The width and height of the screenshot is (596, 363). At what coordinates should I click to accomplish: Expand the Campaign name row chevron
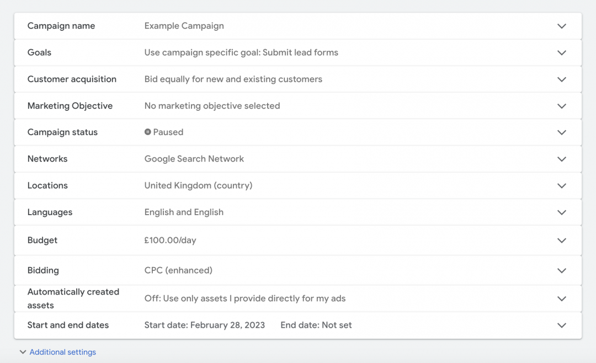coord(562,26)
